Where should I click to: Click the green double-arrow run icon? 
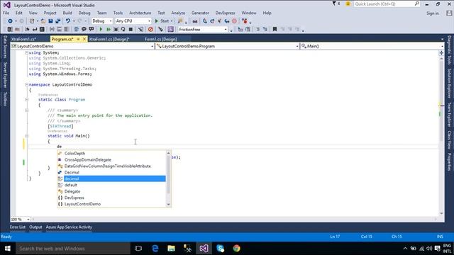[x=109, y=29]
